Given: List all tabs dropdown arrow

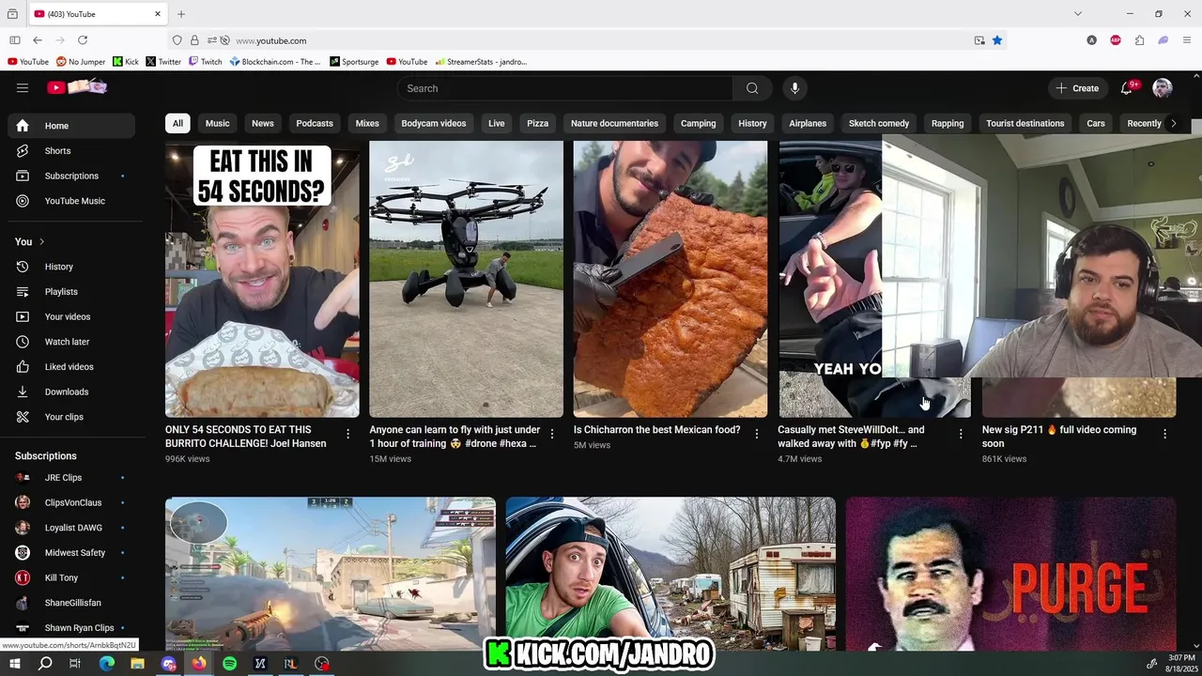Looking at the screenshot, I should (1078, 14).
